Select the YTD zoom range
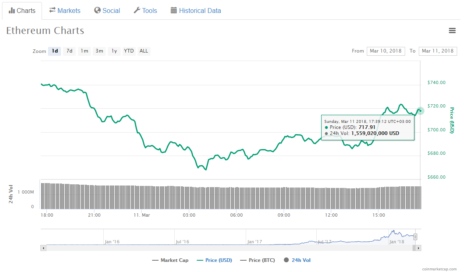464x272 pixels. pos(129,51)
